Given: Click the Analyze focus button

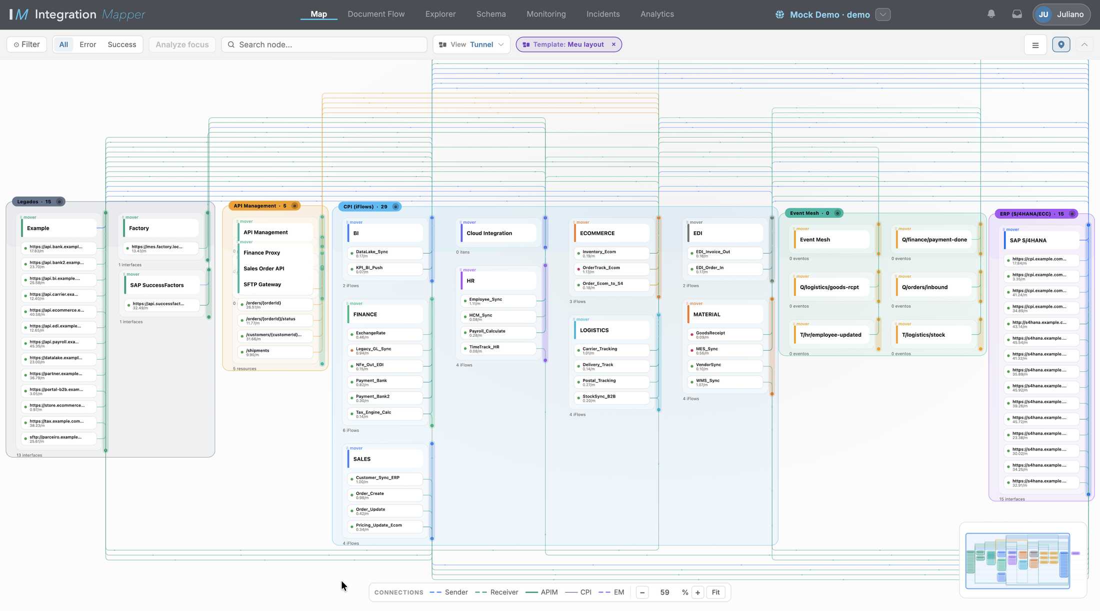Looking at the screenshot, I should 182,44.
